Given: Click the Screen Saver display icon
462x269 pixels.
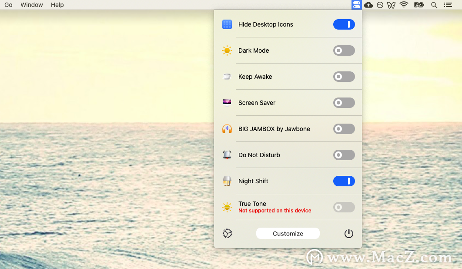Looking at the screenshot, I should pos(227,102).
